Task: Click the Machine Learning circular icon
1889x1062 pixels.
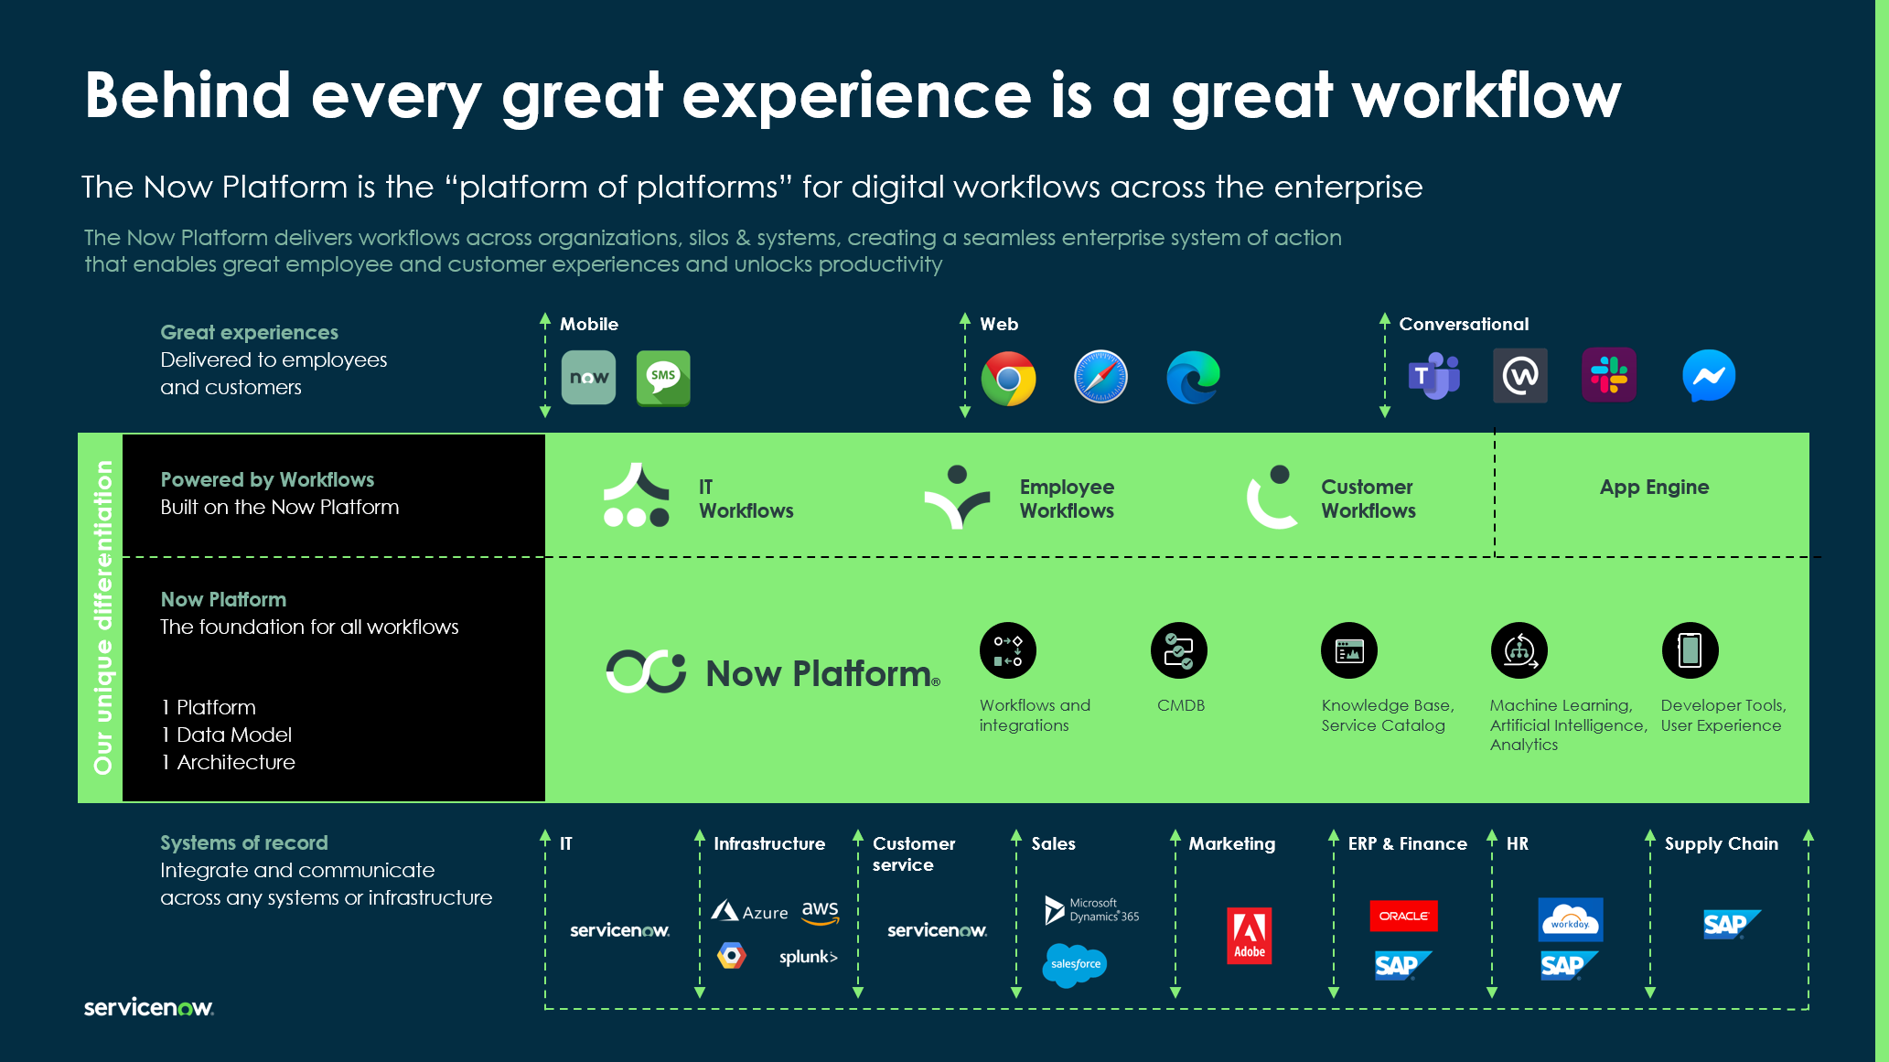Action: 1519,650
